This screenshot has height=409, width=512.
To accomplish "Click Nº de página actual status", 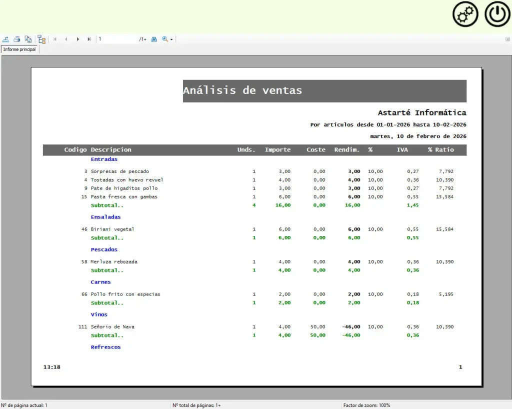I will (x=24, y=405).
